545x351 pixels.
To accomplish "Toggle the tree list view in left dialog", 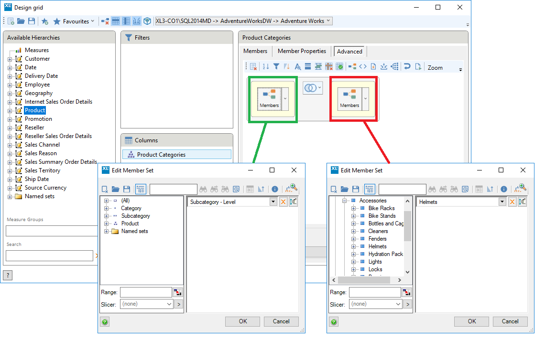I will click(141, 189).
